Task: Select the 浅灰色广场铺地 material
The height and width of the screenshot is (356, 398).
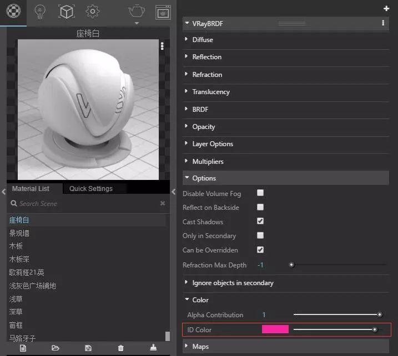Action: 33,286
